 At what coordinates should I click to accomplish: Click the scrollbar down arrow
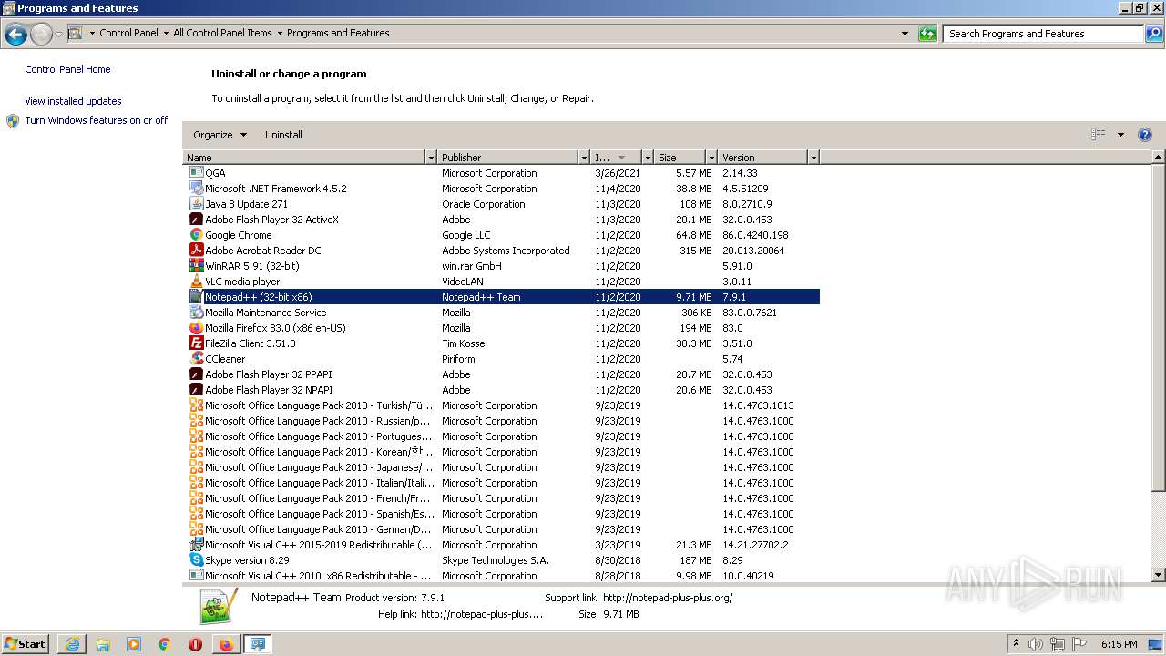pos(1159,575)
